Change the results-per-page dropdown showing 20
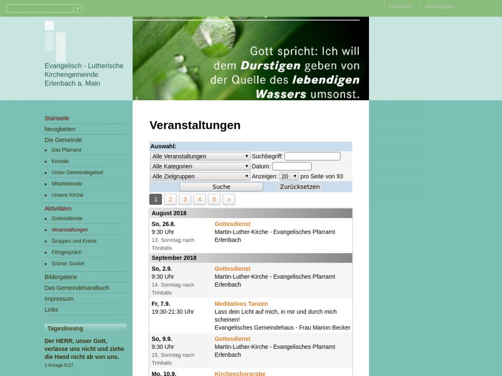 289,176
